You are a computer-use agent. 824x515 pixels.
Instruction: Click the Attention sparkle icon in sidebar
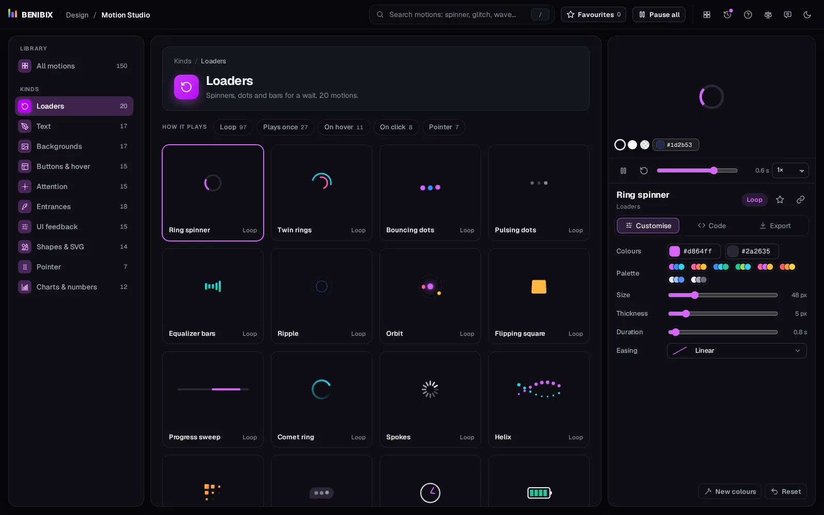pos(25,186)
